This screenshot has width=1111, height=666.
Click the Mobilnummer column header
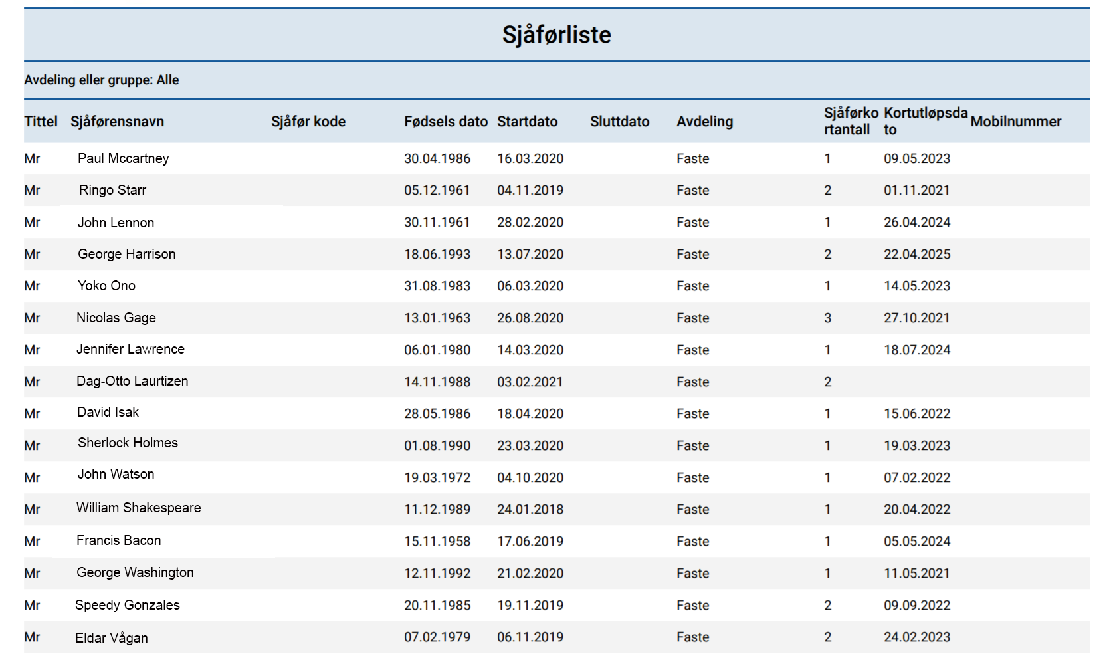tap(1016, 122)
